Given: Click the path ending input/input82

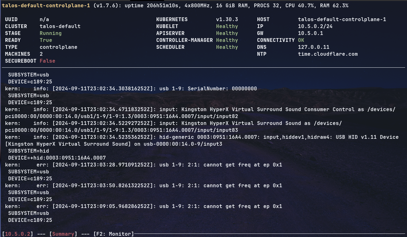Looking at the screenshot, I should tap(121, 116).
